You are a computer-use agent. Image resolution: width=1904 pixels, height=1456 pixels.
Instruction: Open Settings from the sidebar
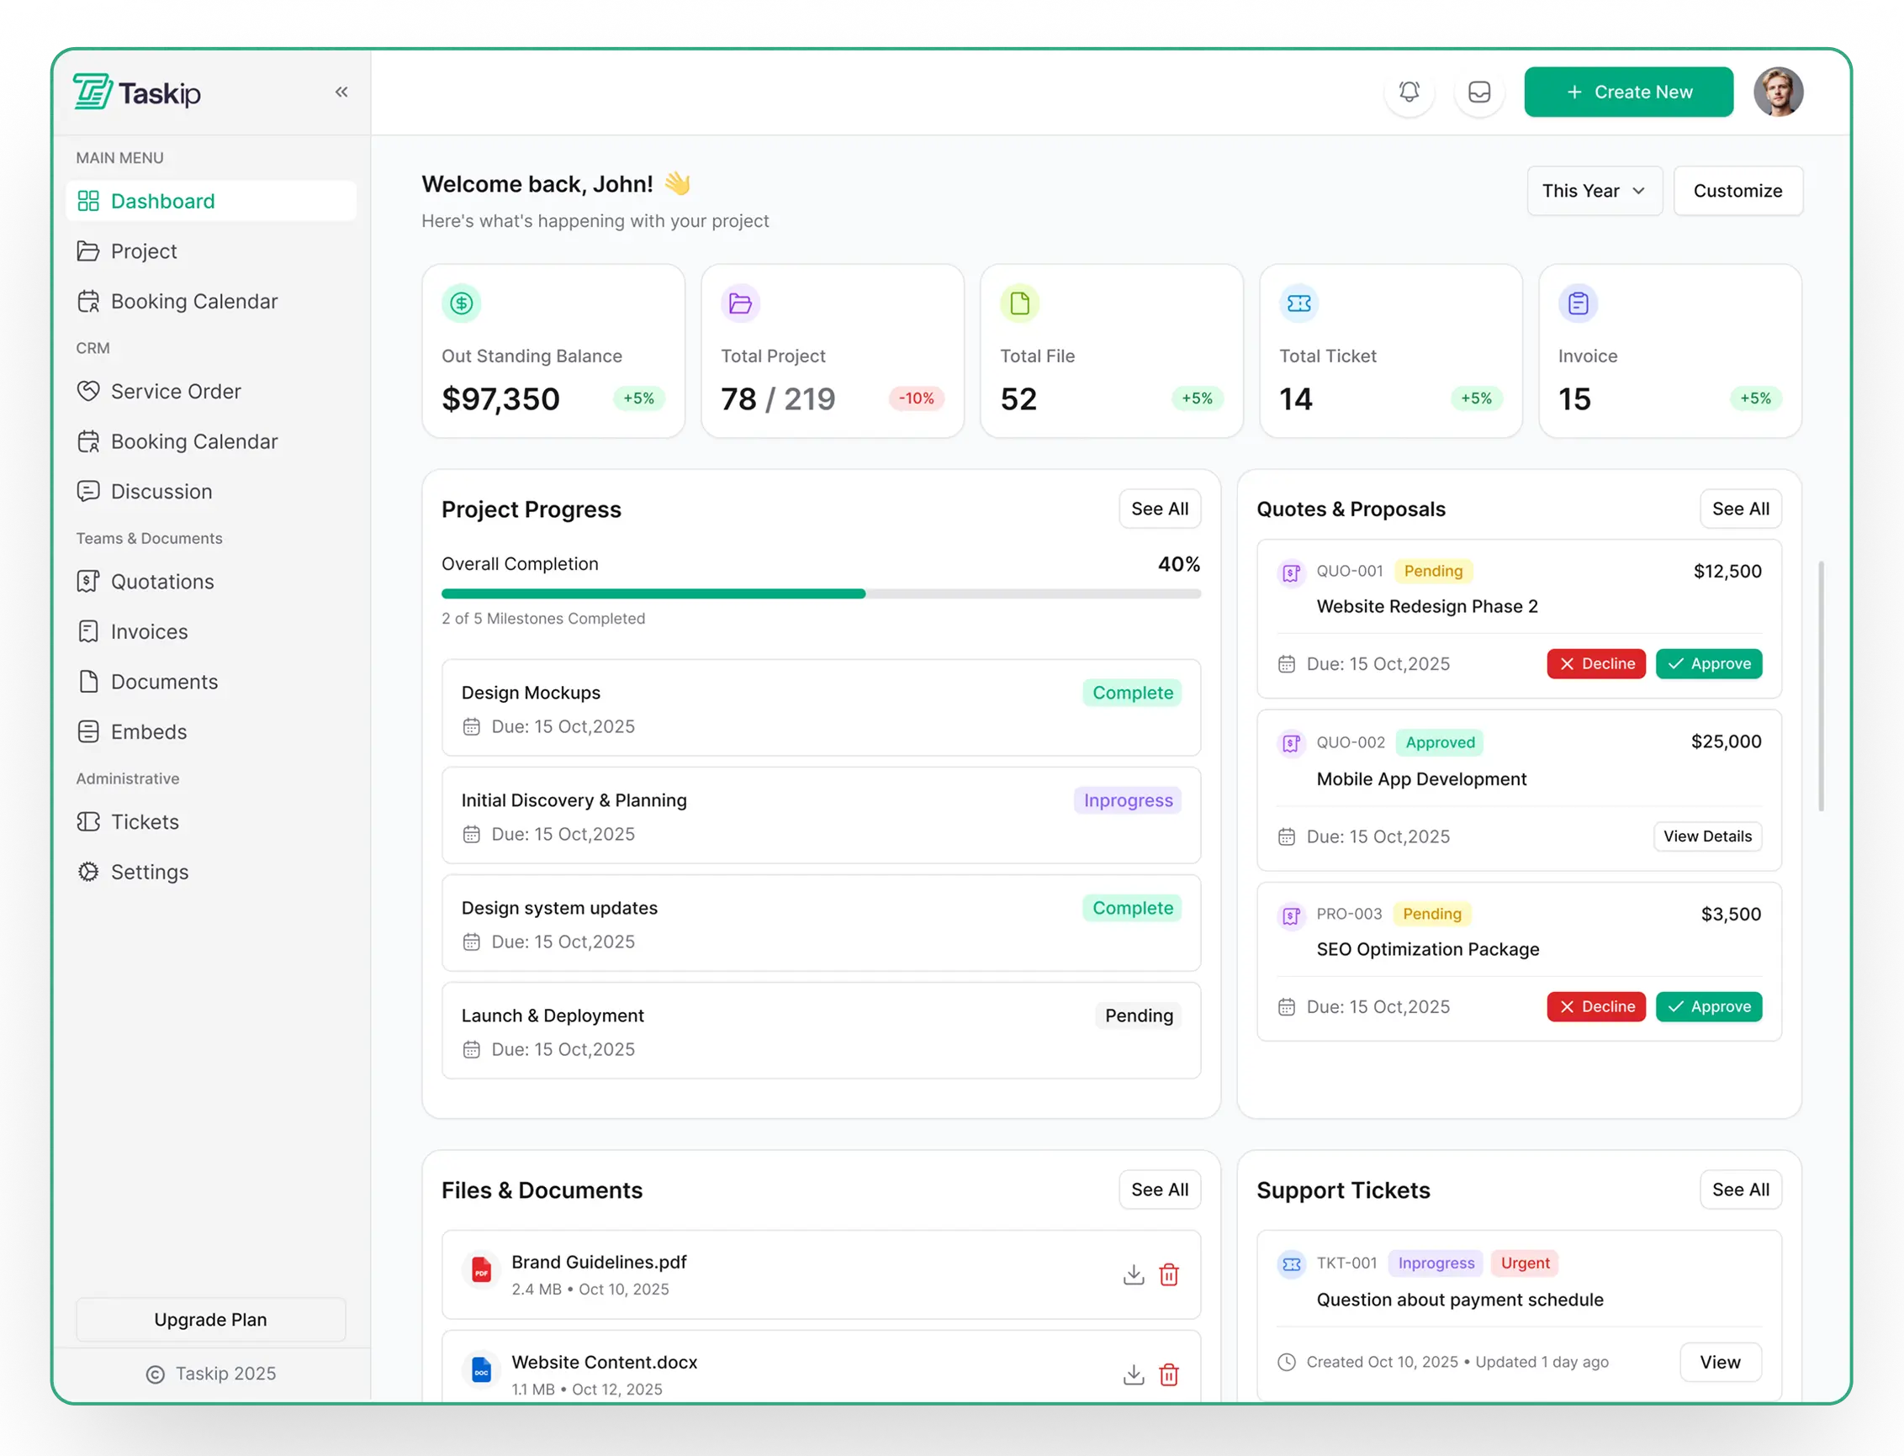point(149,872)
